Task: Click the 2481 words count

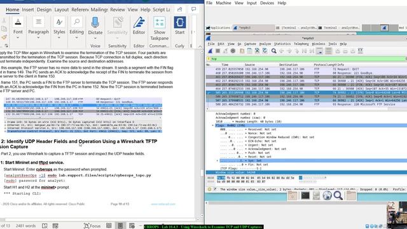Action: (x=25, y=226)
